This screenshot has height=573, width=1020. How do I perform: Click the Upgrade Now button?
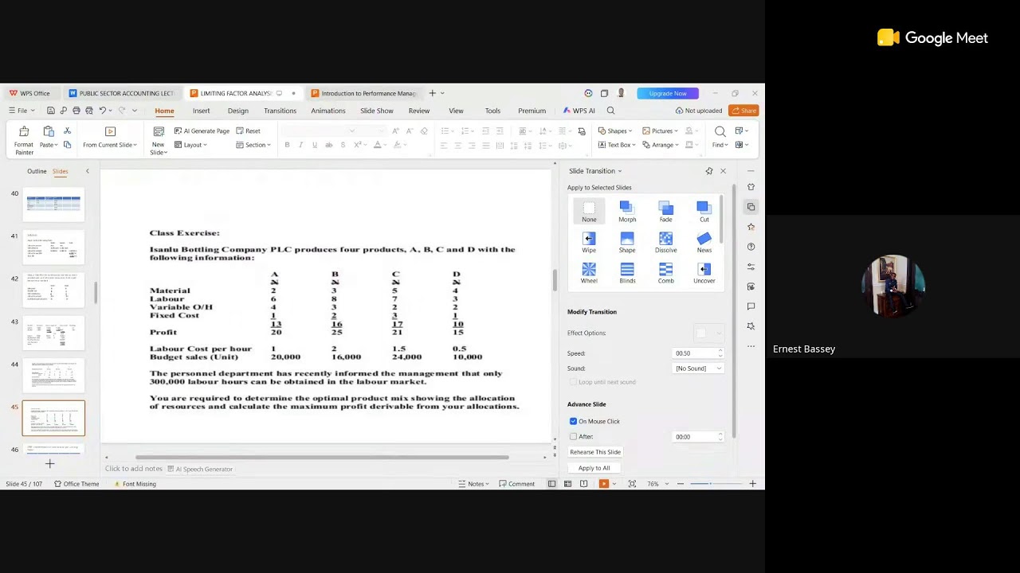tap(668, 93)
